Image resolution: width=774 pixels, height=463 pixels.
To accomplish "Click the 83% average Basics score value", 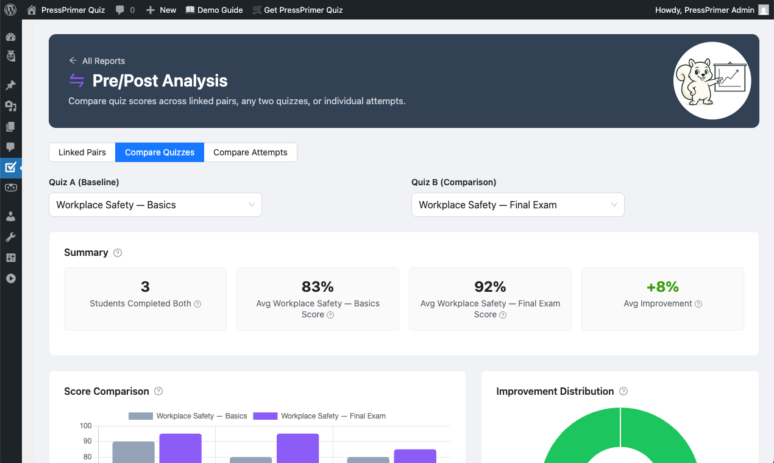I will (x=318, y=286).
